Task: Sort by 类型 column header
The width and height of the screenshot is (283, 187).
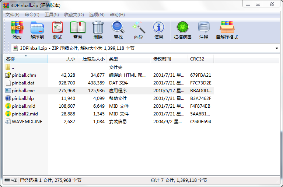Action: (x=129, y=59)
